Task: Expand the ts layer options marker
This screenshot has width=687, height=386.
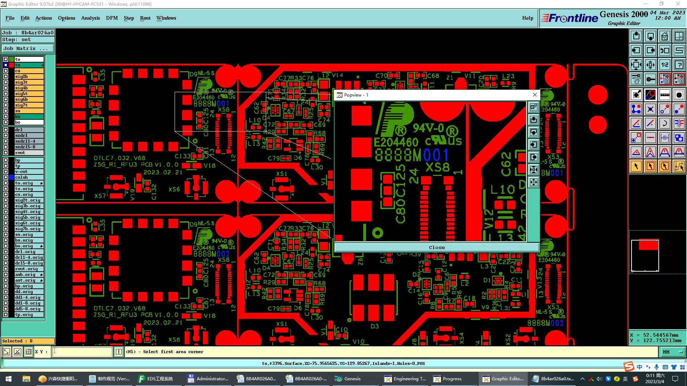Action: coord(42,65)
